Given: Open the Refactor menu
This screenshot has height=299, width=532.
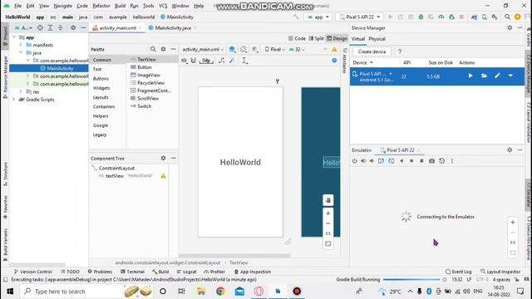Looking at the screenshot, I should tap(101, 6).
